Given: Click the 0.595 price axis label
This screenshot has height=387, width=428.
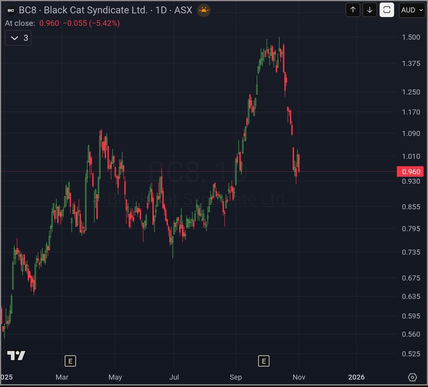Looking at the screenshot, I should click(x=411, y=316).
